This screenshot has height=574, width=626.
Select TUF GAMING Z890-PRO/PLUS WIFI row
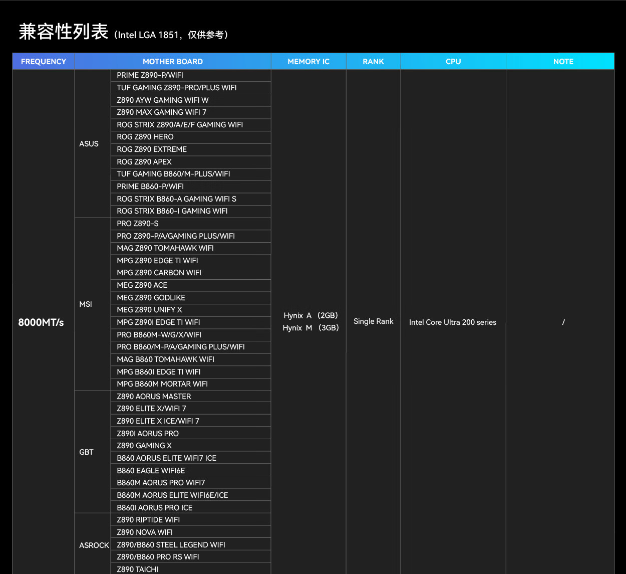tap(191, 88)
